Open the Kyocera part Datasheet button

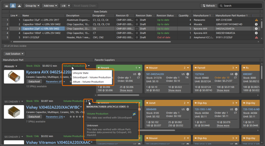(34, 82)
